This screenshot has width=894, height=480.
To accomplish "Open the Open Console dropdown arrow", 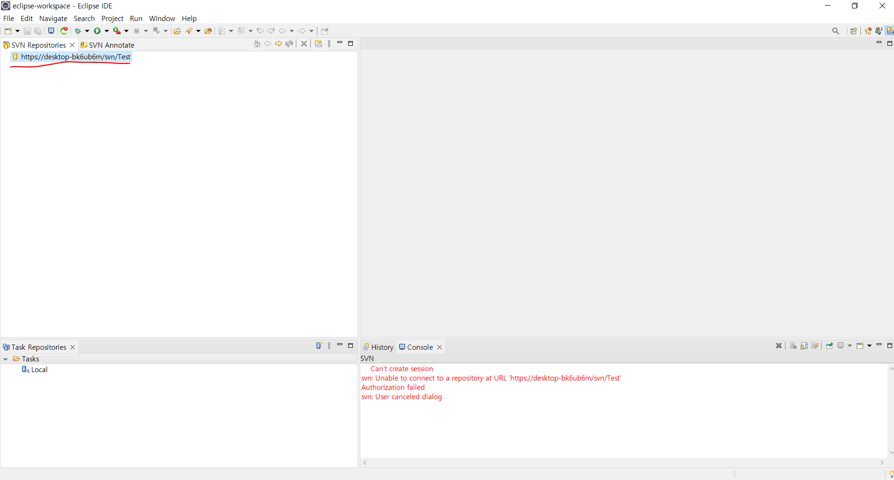I will click(869, 346).
